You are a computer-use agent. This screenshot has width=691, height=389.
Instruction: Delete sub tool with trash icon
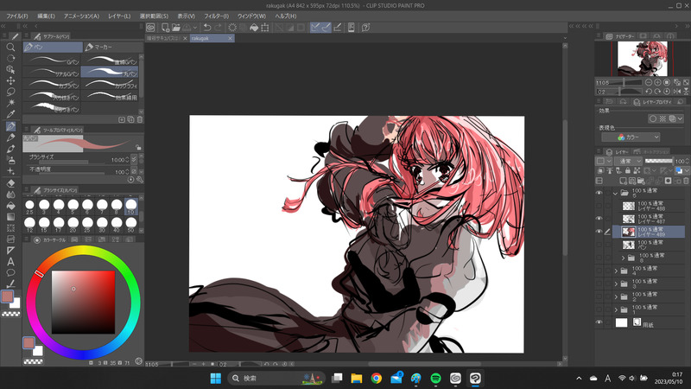coord(140,119)
